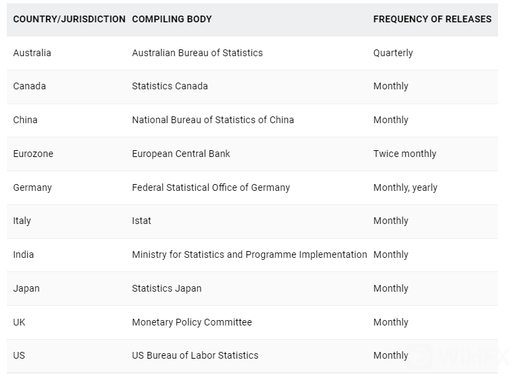Select the Eurozone row label

click(x=33, y=154)
